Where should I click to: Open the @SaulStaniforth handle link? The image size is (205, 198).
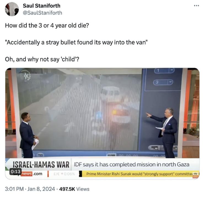[42, 13]
